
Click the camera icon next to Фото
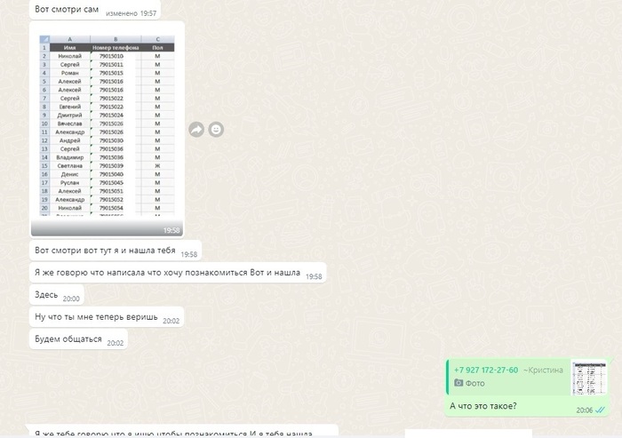pos(459,383)
